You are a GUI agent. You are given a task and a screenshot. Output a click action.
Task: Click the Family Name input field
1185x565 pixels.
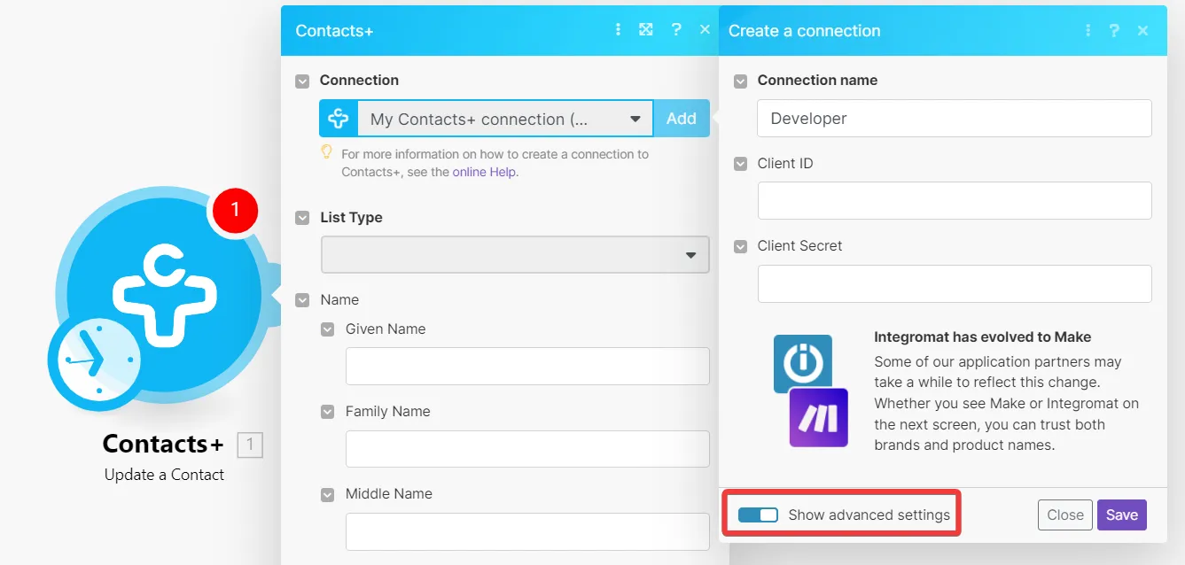pyautogui.click(x=527, y=448)
